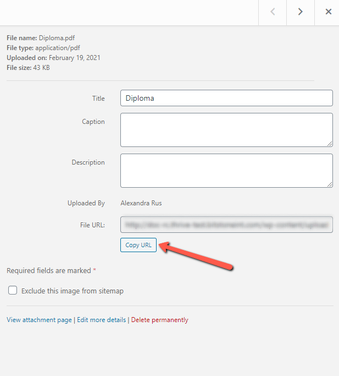This screenshot has height=376, width=339.
Task: Click the Title field label
Action: (x=98, y=99)
